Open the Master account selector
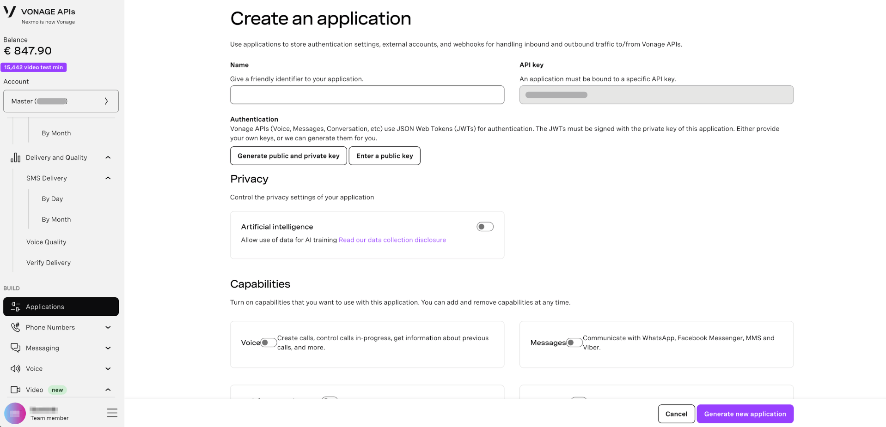886x427 pixels. coord(61,101)
